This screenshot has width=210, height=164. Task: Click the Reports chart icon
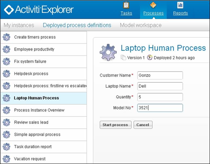(x=180, y=5)
